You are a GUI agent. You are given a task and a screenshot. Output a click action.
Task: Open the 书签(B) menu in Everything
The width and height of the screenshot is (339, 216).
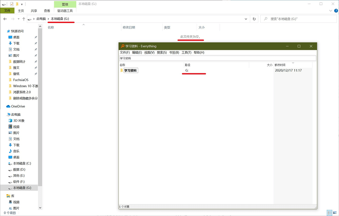click(x=174, y=52)
